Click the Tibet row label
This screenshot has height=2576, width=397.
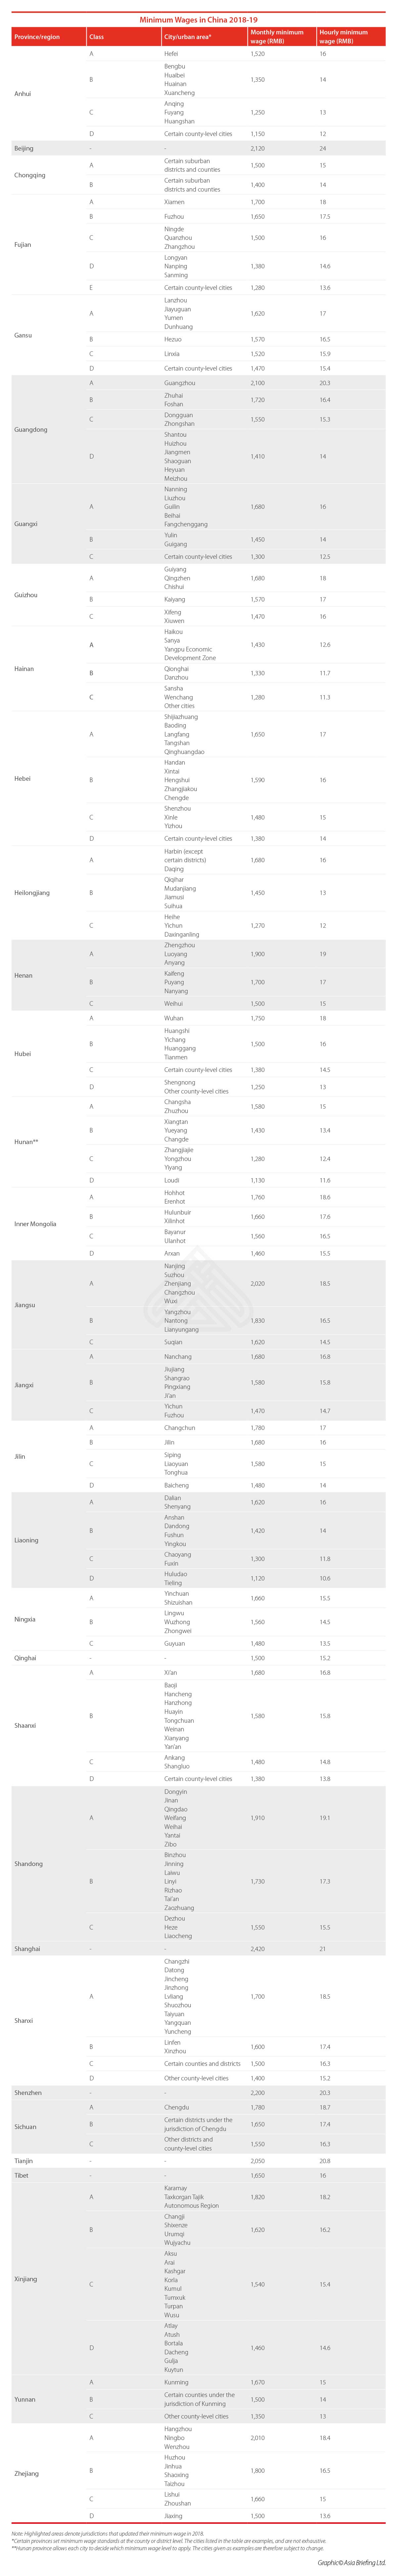pos(21,2175)
